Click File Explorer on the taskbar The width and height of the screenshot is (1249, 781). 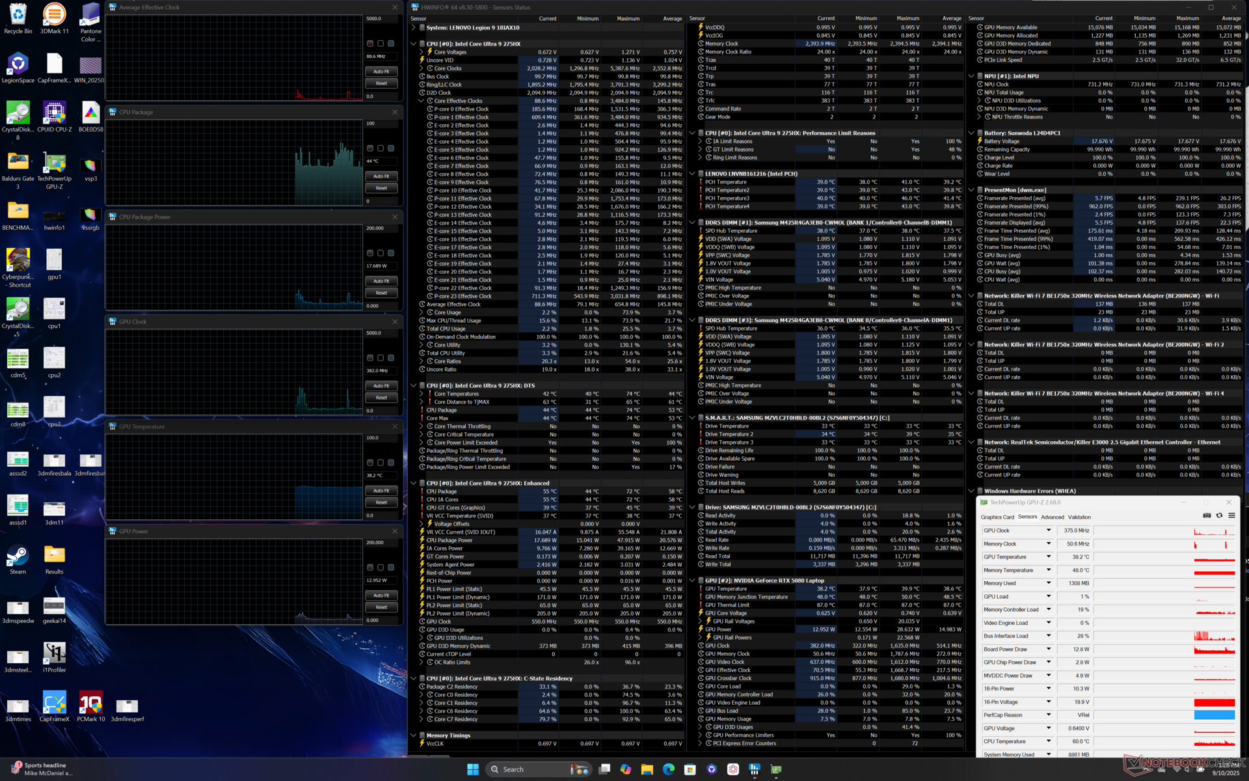tap(647, 769)
